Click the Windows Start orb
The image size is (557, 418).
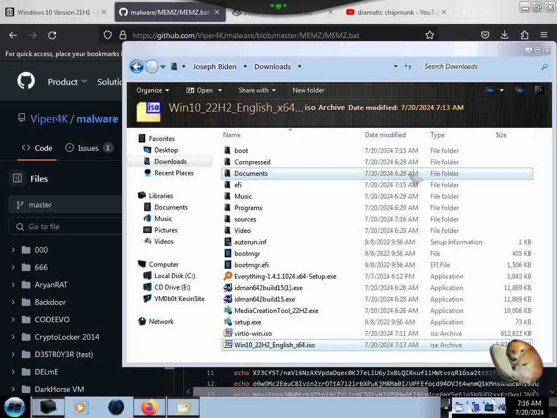(x=15, y=407)
